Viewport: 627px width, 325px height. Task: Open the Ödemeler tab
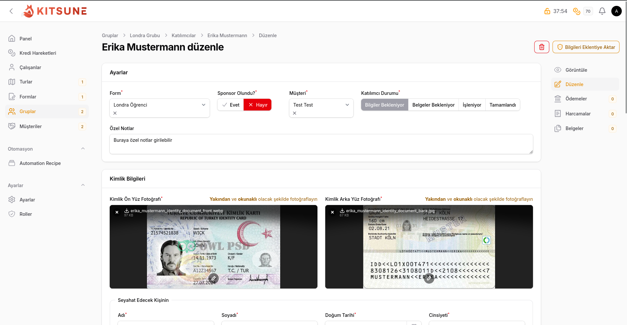point(585,98)
